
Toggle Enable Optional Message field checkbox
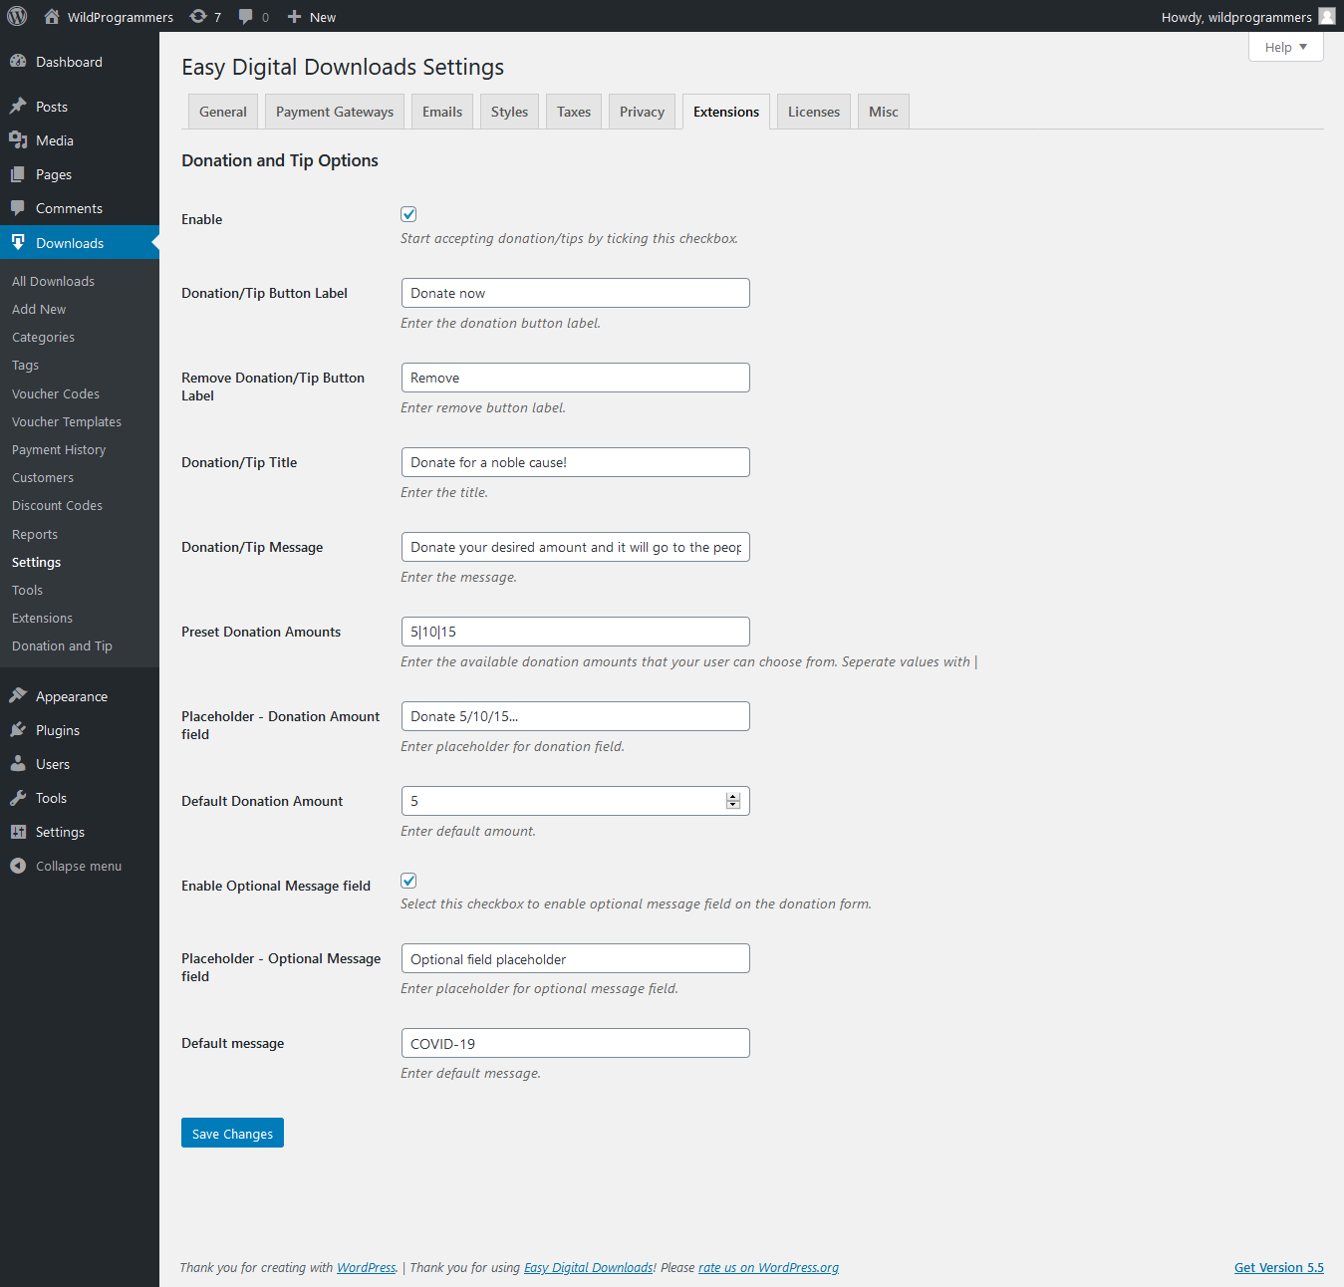coord(408,881)
